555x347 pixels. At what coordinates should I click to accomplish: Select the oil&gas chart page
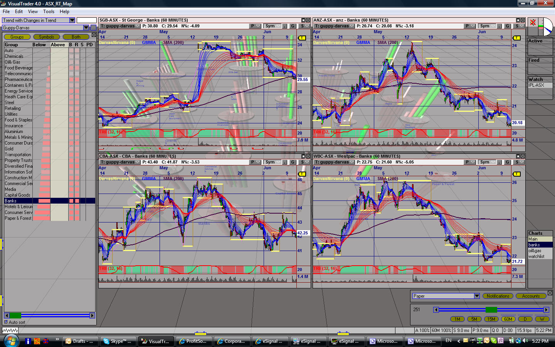(x=540, y=251)
